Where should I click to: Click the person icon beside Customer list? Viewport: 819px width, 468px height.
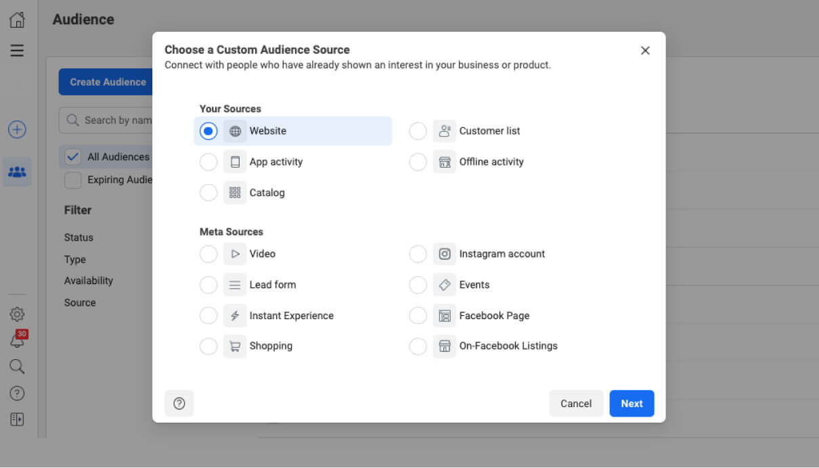tap(445, 131)
